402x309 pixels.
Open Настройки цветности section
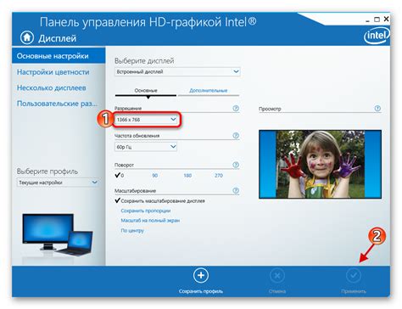[53, 72]
